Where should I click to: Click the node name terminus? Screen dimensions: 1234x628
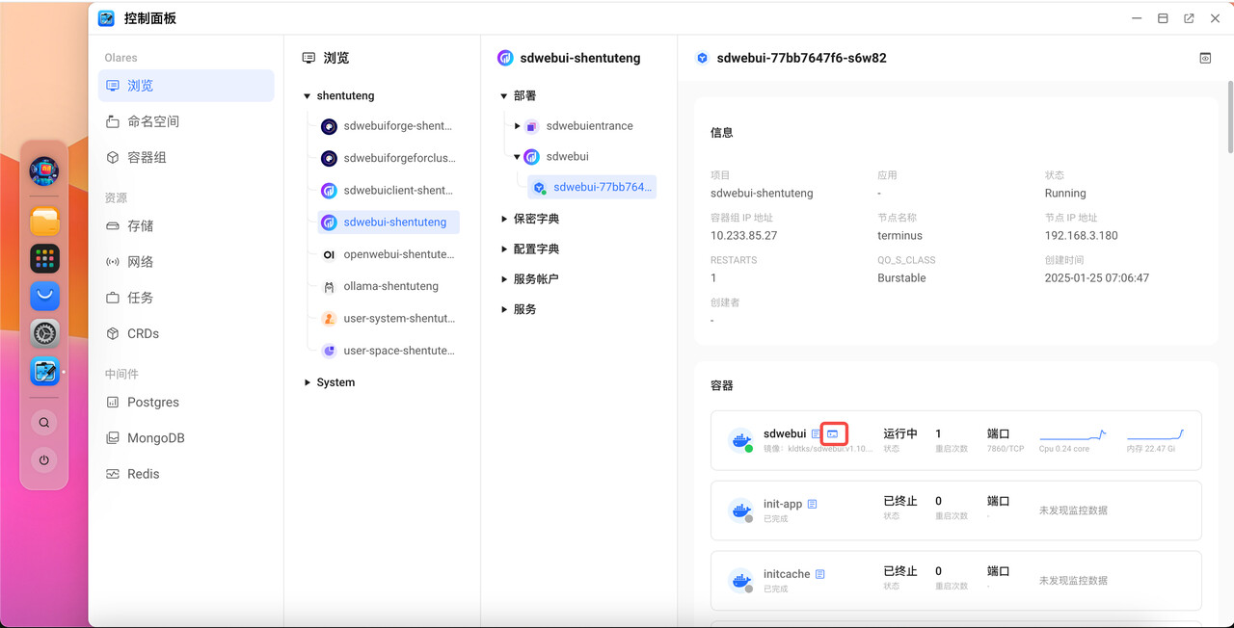[899, 236]
